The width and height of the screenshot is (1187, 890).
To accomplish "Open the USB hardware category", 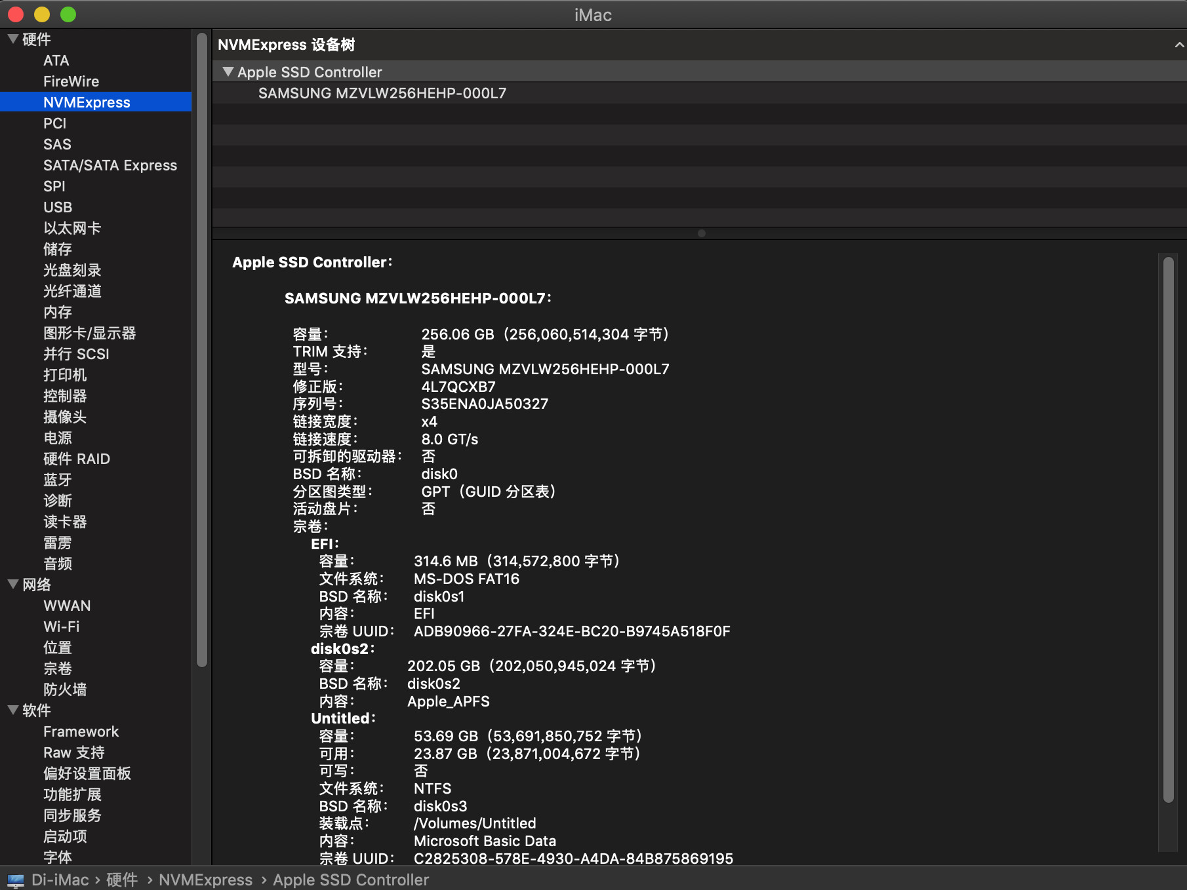I will (x=58, y=207).
